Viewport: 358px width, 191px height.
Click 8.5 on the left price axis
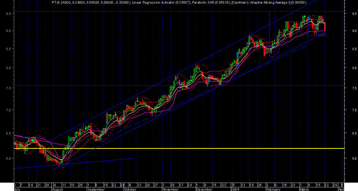click(x=8, y=49)
